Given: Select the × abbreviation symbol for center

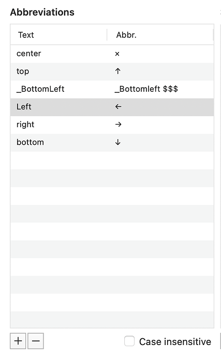Looking at the screenshot, I should (x=117, y=54).
